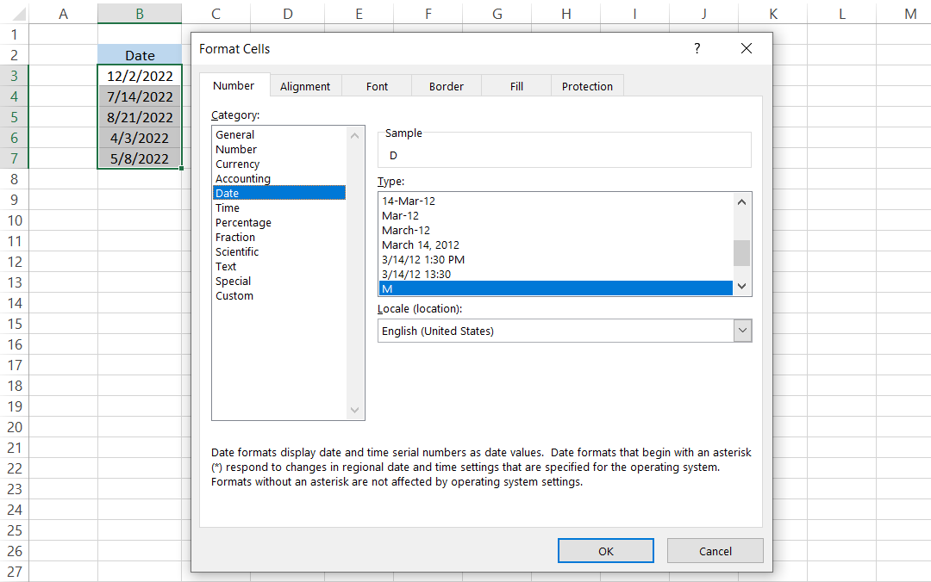Select the Fill tab
Image resolution: width=931 pixels, height=582 pixels.
pyautogui.click(x=516, y=86)
